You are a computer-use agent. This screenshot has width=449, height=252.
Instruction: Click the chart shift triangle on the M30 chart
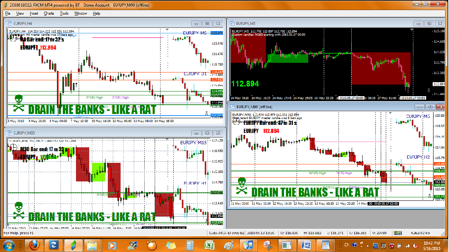click(167, 139)
